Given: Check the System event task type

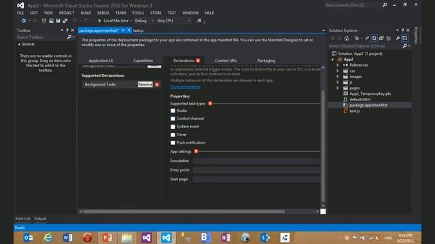Looking at the screenshot, I should 173,127.
